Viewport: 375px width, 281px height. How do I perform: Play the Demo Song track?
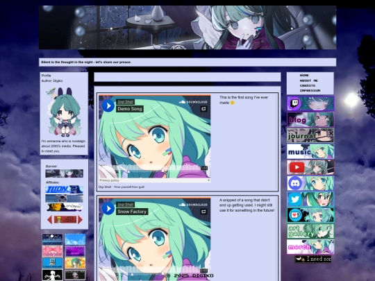coord(108,105)
